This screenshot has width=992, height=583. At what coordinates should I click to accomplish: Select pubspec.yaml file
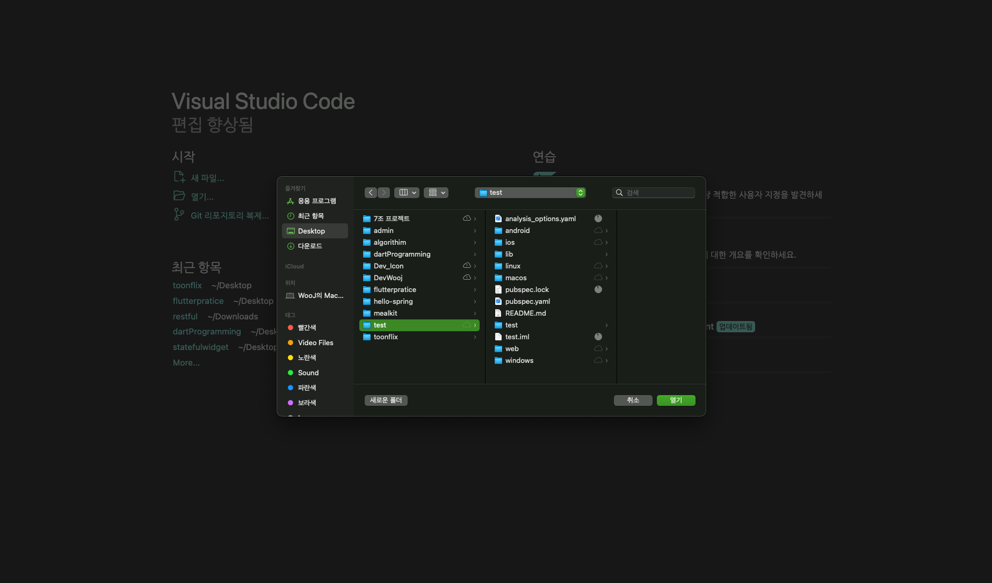click(551, 301)
